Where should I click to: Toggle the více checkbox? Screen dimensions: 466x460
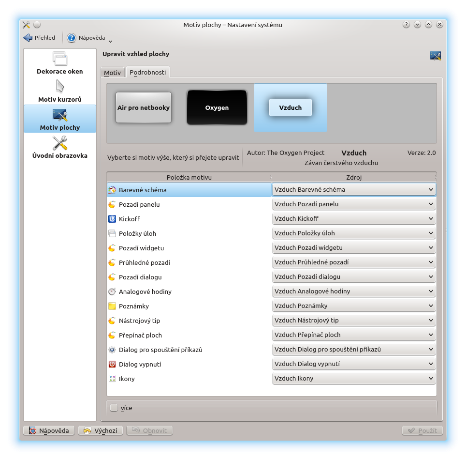click(x=114, y=408)
